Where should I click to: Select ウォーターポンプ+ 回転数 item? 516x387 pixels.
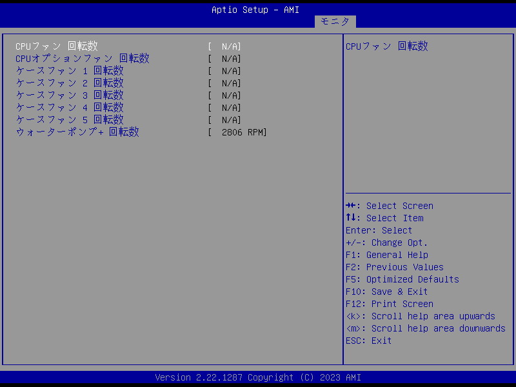77,132
